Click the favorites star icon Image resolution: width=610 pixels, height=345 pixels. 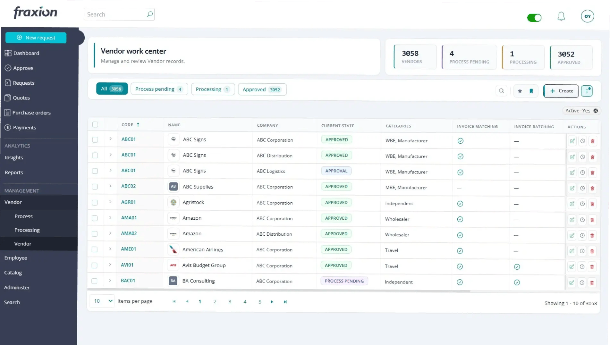(x=520, y=91)
